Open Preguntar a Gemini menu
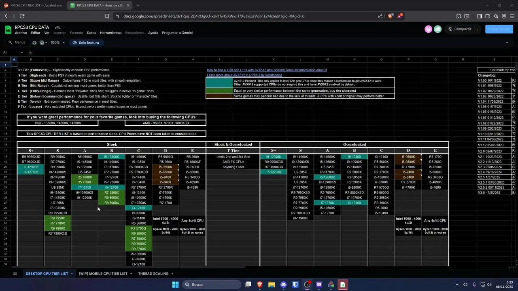The width and height of the screenshot is (518, 291). (177, 33)
